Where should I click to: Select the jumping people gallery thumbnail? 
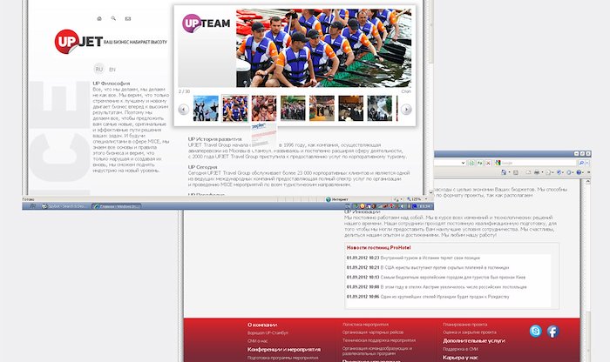pyautogui.click(x=206, y=109)
